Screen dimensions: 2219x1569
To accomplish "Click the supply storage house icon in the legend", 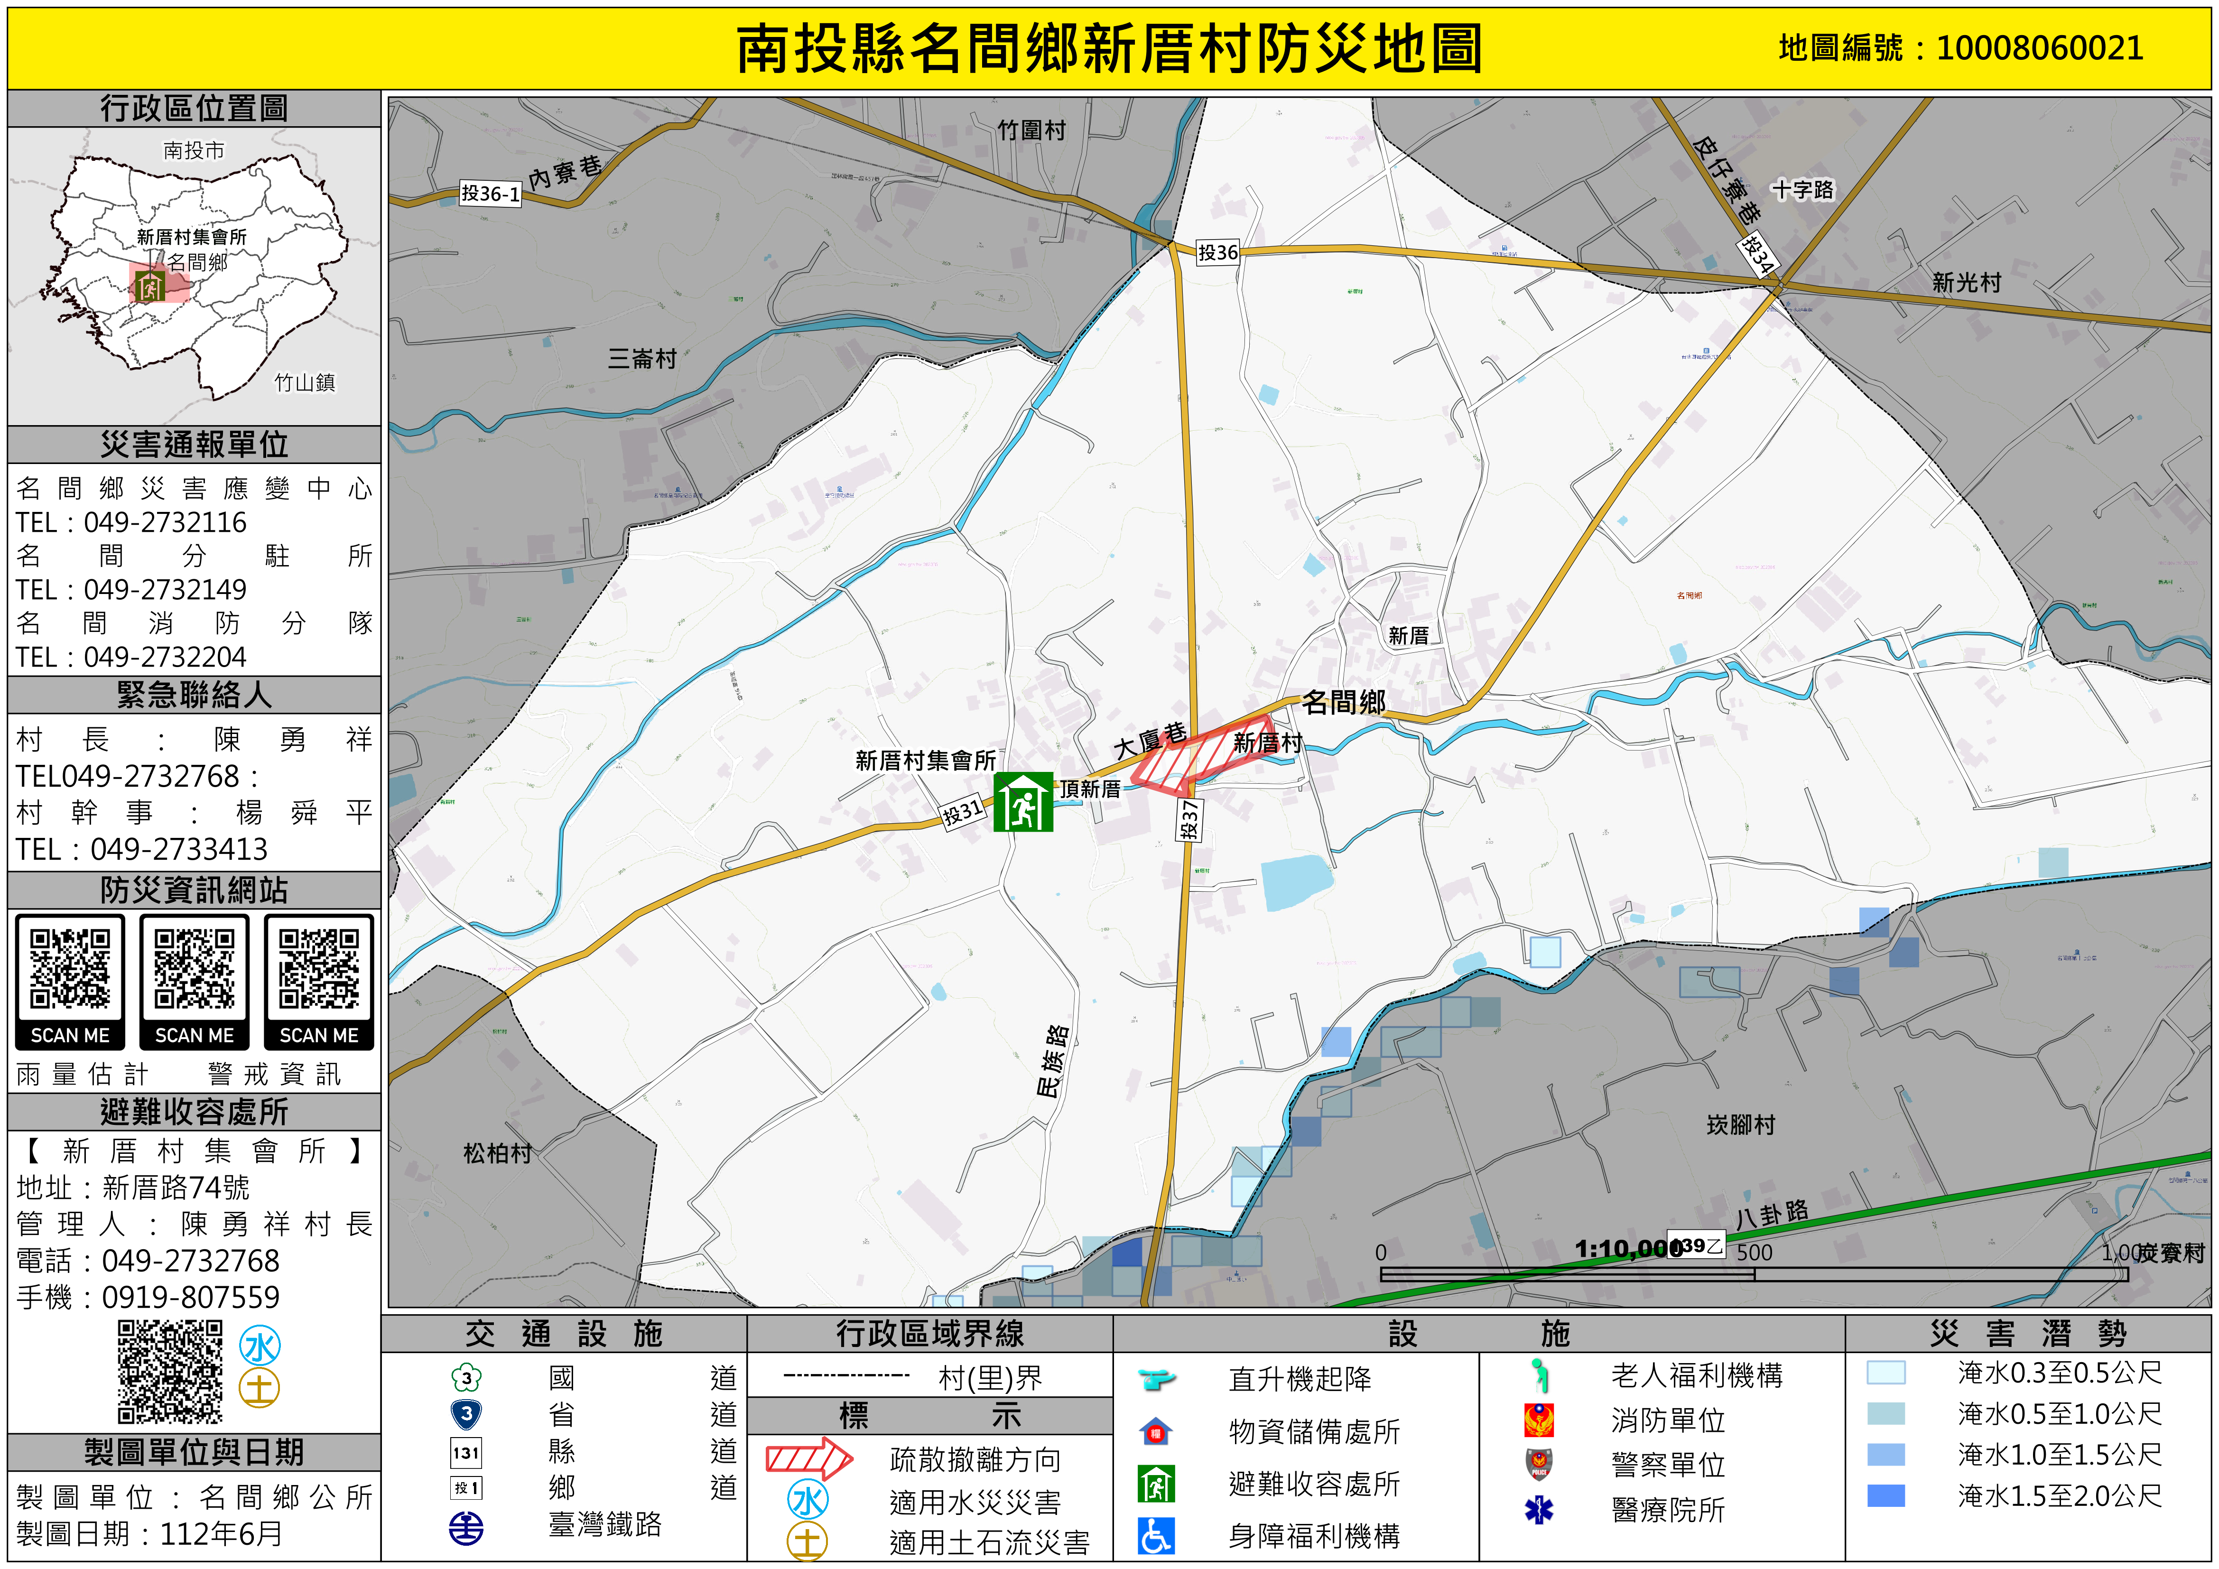I will point(1156,1432).
